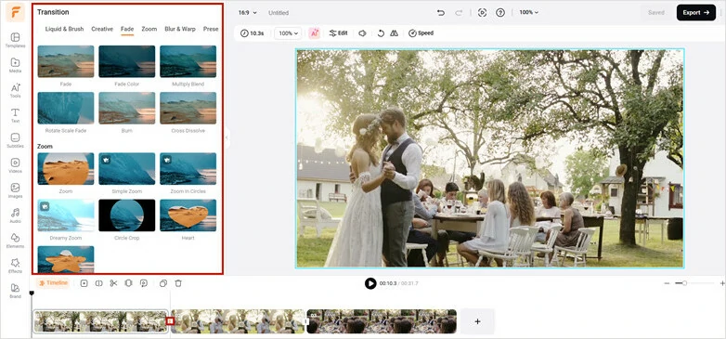The width and height of the screenshot is (726, 339).
Task: Zoom out the timeline with minus
Action: [667, 283]
